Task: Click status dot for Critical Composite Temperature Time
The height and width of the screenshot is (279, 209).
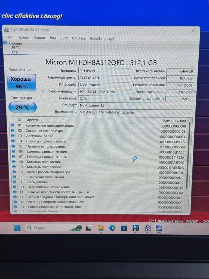Action: coord(15,207)
